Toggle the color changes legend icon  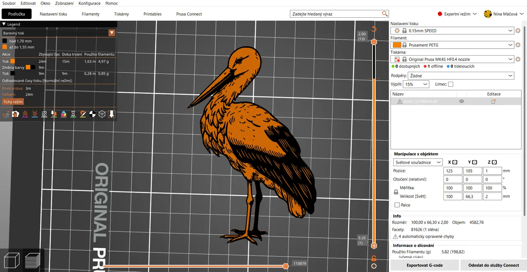coord(63,114)
